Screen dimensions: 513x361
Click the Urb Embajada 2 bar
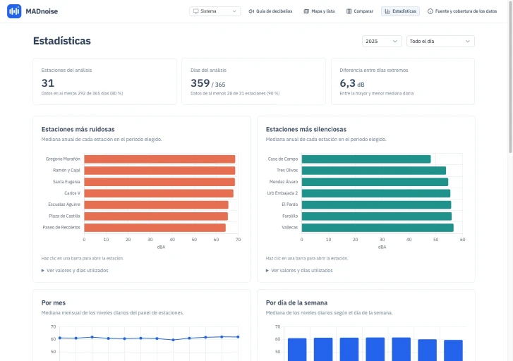(x=376, y=193)
